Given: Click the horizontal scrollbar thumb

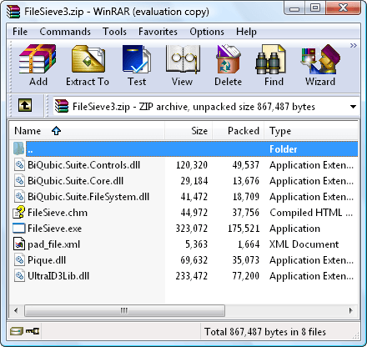Looking at the screenshot, I should [124, 310].
